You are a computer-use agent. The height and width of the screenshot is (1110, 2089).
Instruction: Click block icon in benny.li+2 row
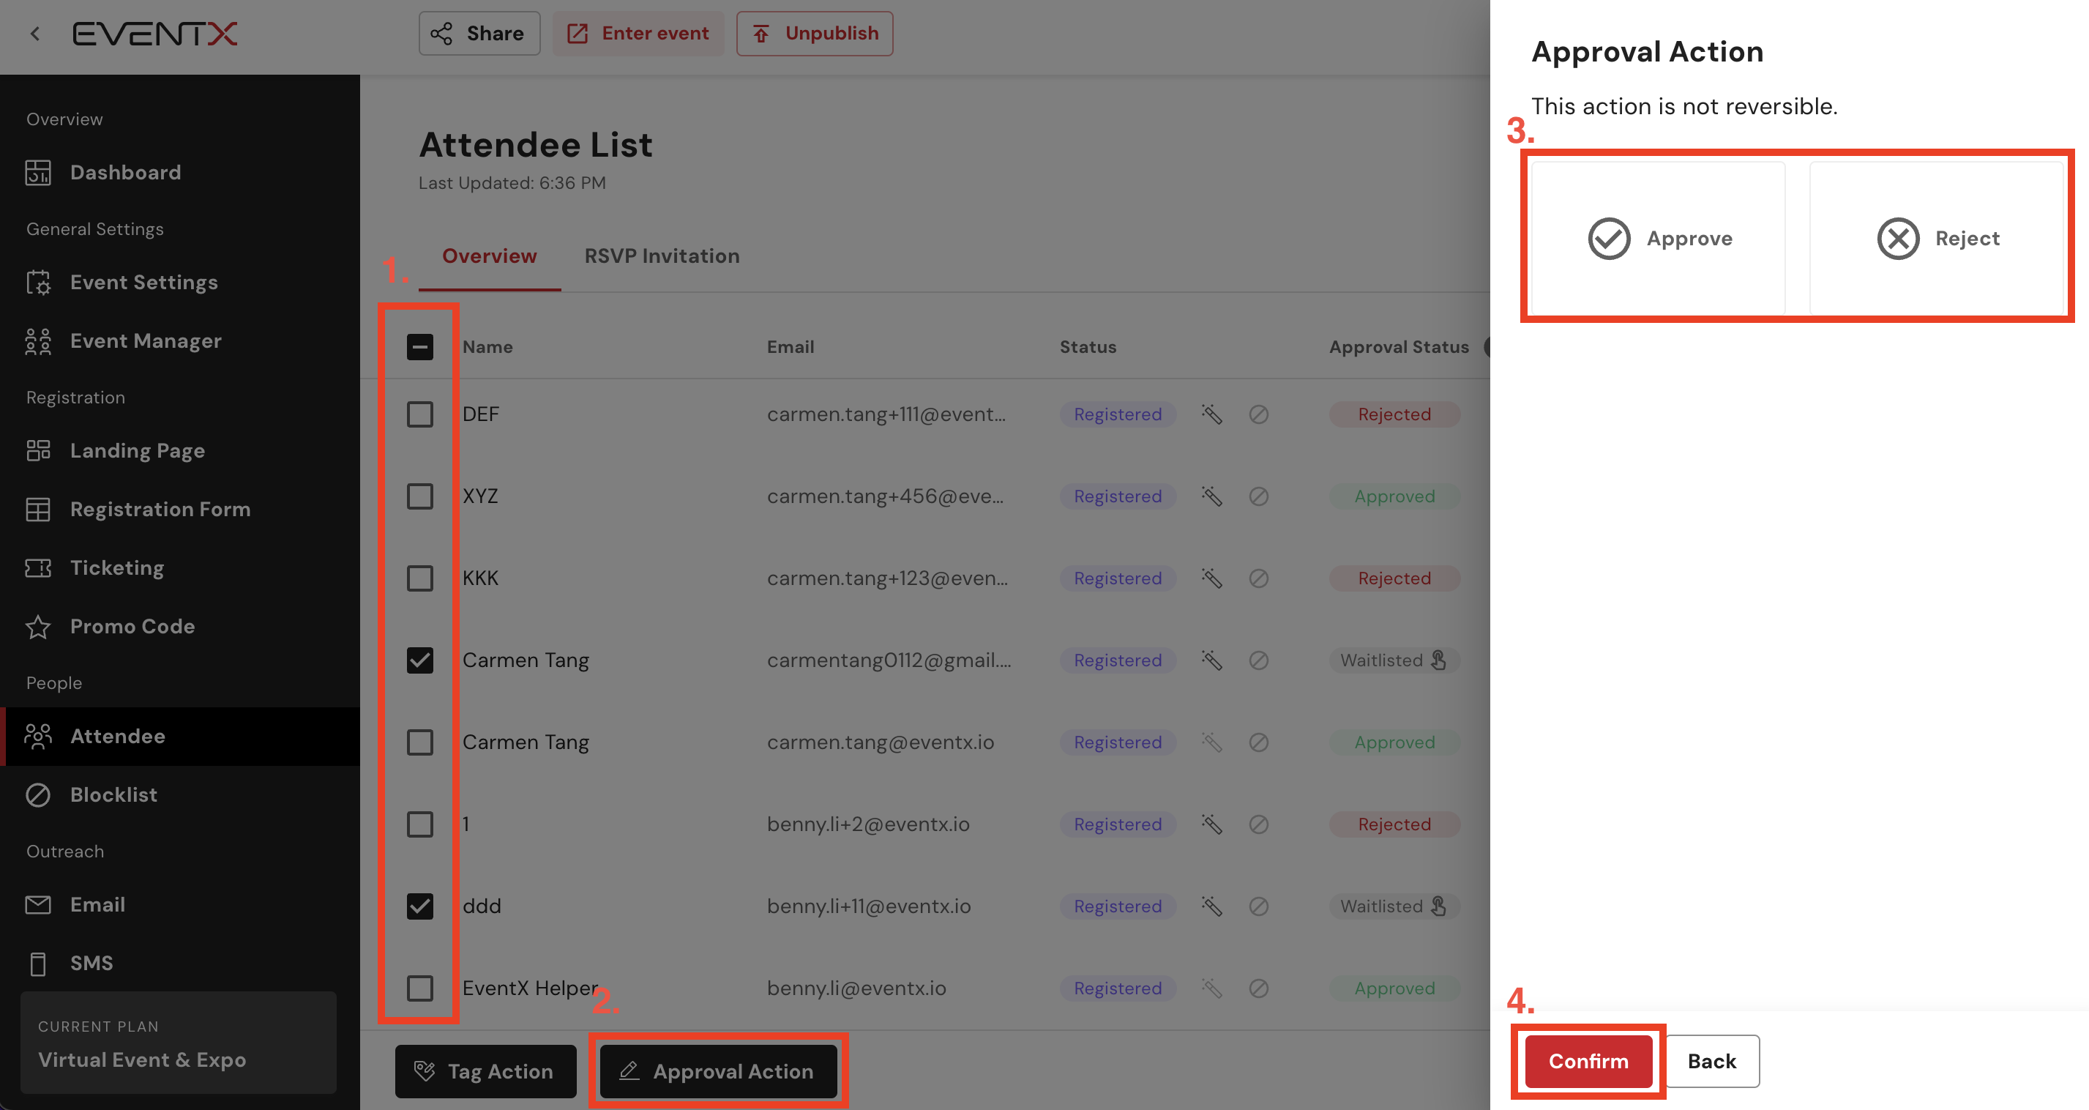point(1258,824)
